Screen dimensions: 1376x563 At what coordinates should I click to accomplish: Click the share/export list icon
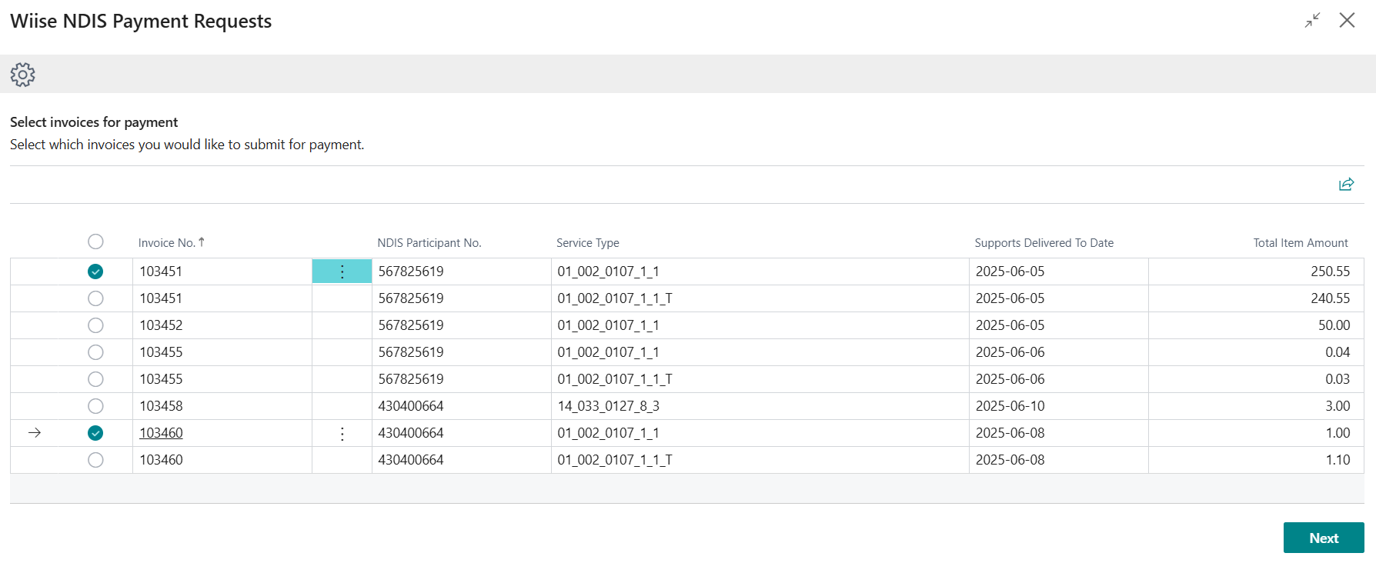coord(1346,185)
